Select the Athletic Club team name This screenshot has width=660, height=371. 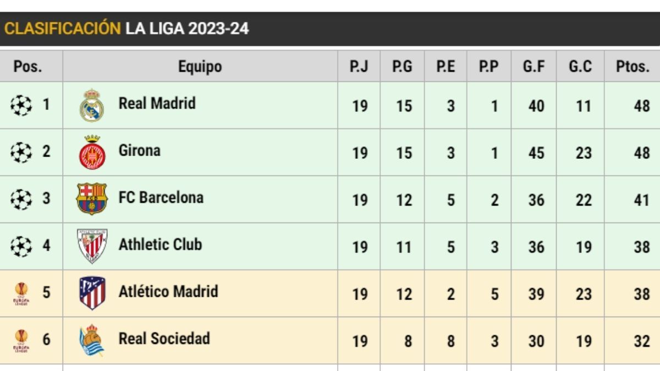click(160, 244)
